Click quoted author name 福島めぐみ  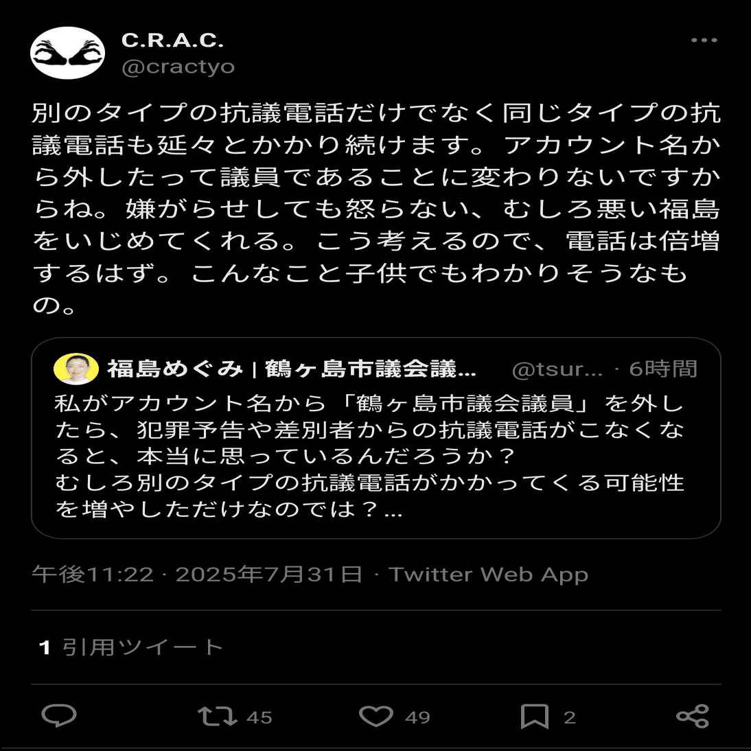point(175,369)
